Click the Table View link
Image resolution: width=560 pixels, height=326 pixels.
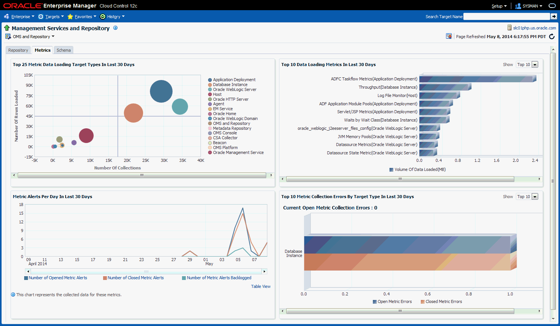point(261,286)
